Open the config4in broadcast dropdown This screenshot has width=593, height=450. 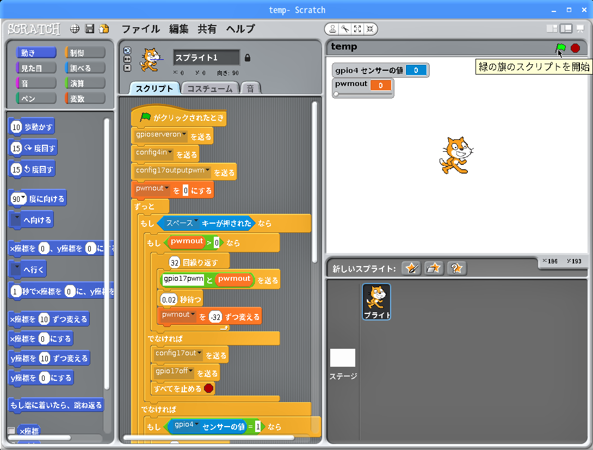click(170, 152)
